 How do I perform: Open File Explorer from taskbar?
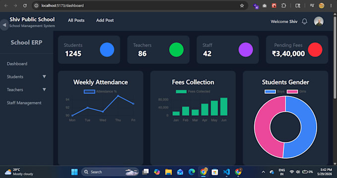[x=168, y=172]
